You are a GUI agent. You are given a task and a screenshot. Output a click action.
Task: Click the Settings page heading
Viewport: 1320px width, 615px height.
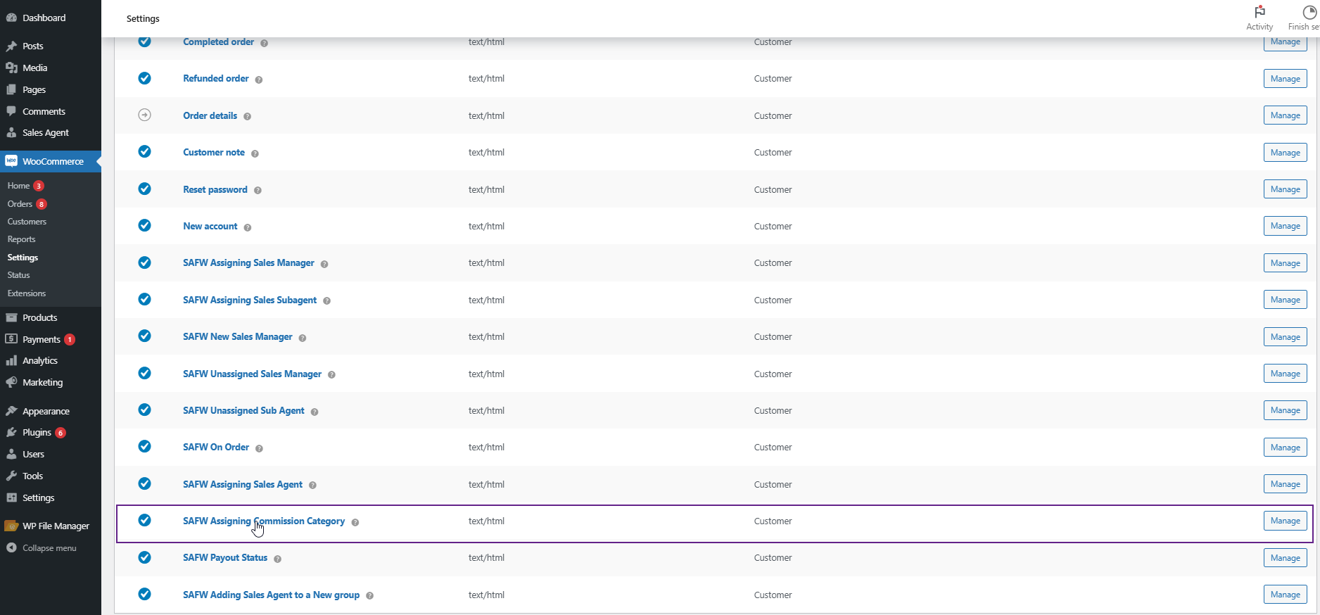143,18
